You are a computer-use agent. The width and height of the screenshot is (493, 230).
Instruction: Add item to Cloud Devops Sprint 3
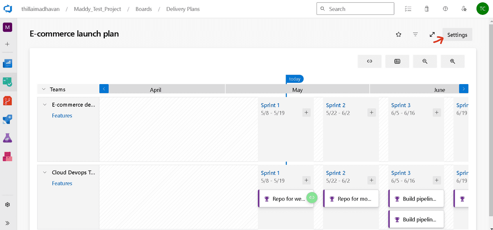(437, 180)
